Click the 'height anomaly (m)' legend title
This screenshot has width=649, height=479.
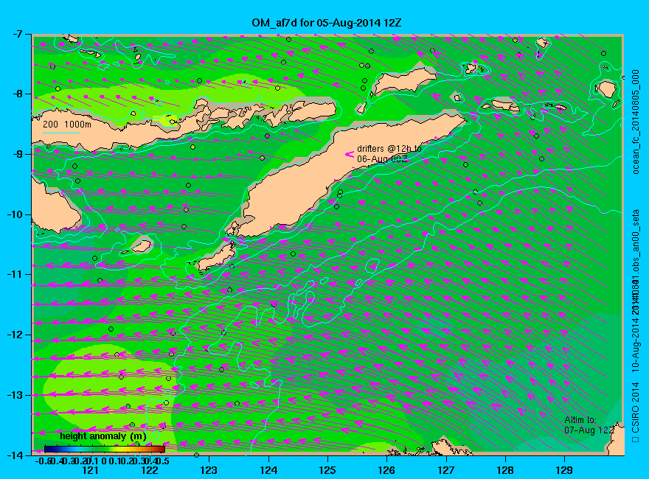tap(103, 436)
